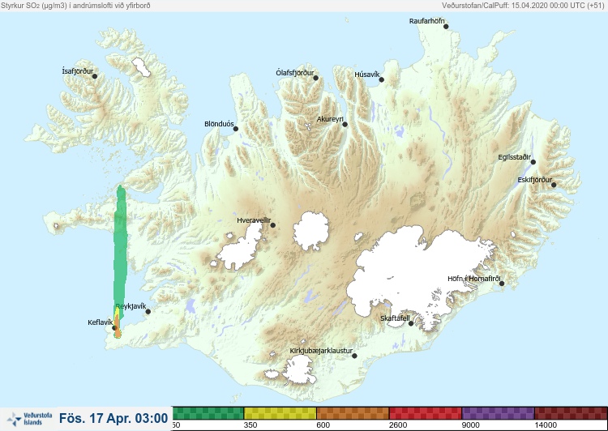Click the Hveravellir marker dot
Viewport: 608px width, 431px height.
pos(272,225)
